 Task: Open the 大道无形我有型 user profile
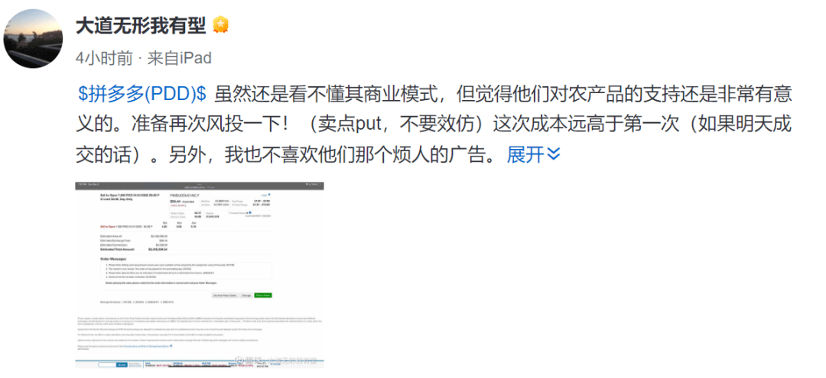pos(141,25)
